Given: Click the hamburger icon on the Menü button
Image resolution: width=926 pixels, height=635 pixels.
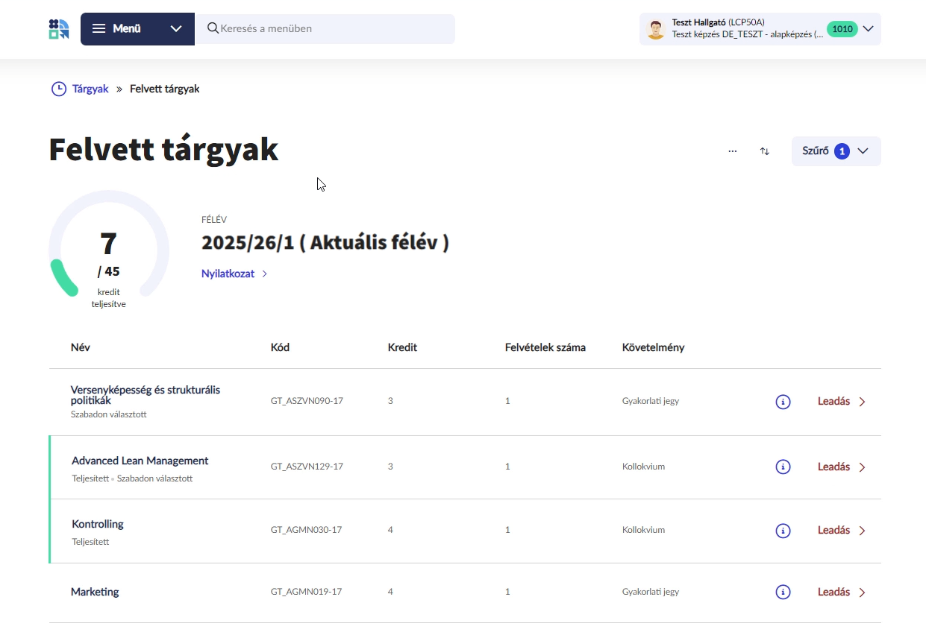Looking at the screenshot, I should click(98, 28).
